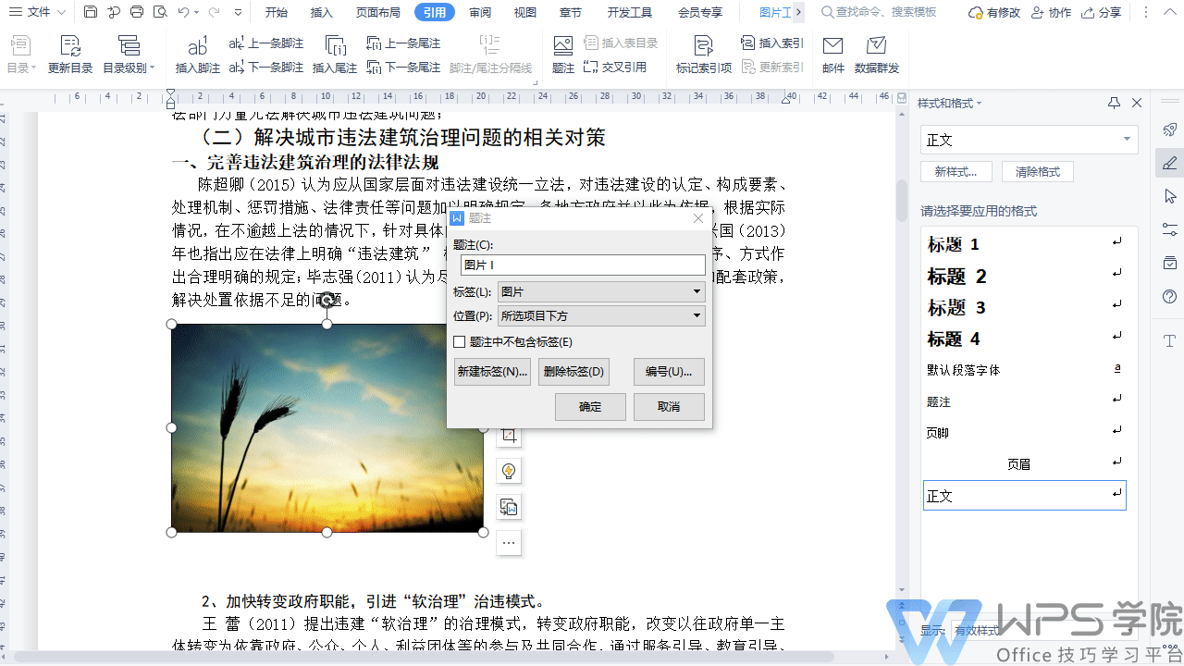
Task: Click the 标记索引项 (Mark Index Entry) icon
Action: click(704, 46)
